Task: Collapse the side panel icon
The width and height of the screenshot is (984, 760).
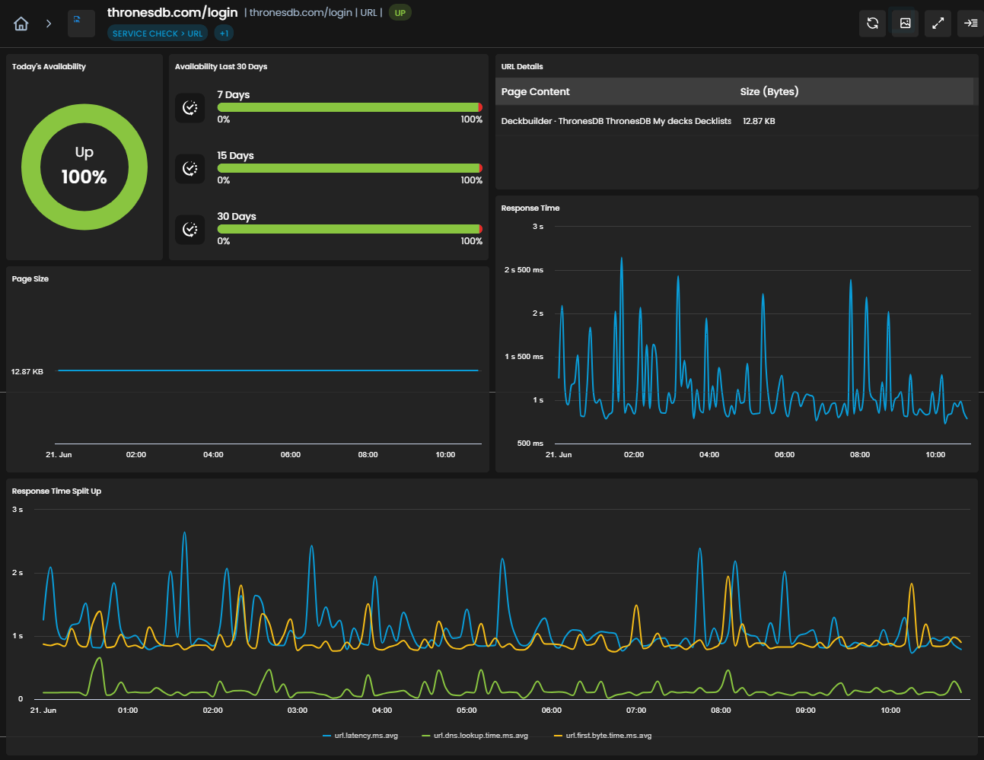Action: point(970,24)
